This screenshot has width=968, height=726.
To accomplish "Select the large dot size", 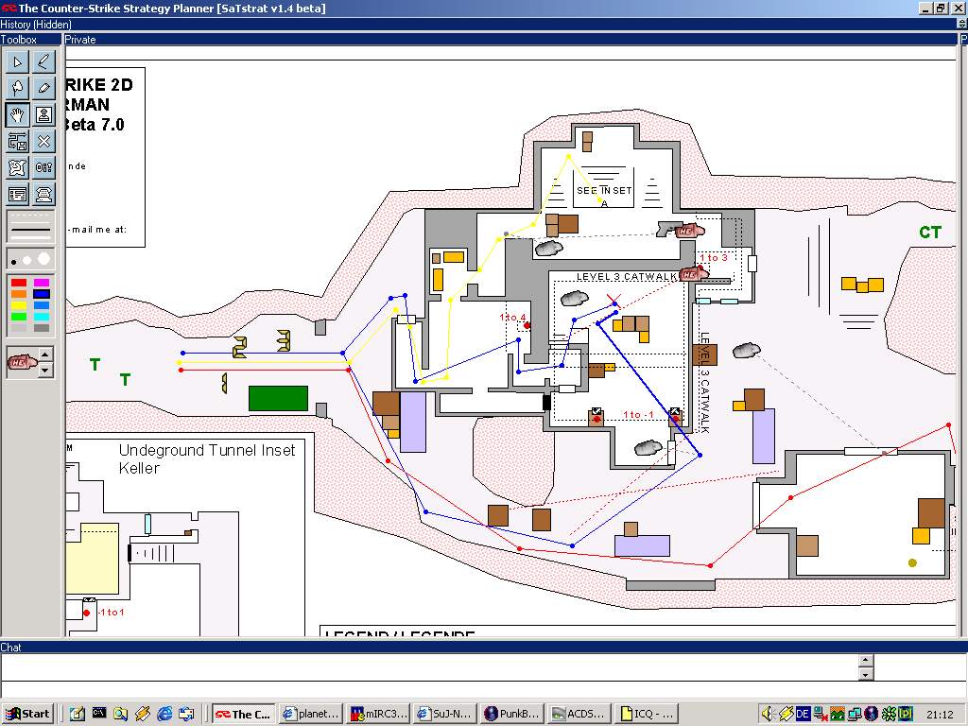I will (43, 259).
